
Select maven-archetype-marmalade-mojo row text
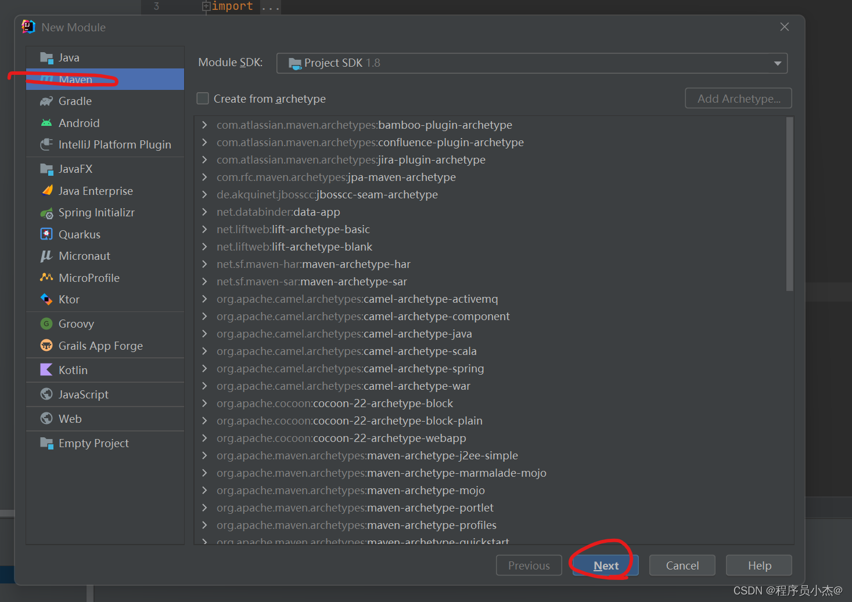pyautogui.click(x=382, y=473)
